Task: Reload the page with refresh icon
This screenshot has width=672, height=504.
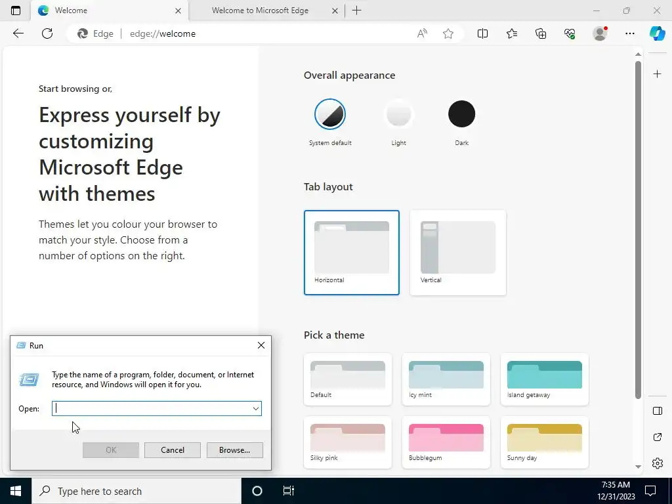Action: 47,33
